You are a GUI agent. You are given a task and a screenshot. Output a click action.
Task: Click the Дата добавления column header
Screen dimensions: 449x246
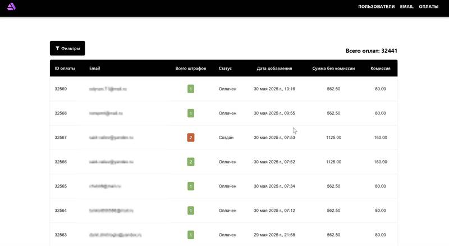point(274,69)
